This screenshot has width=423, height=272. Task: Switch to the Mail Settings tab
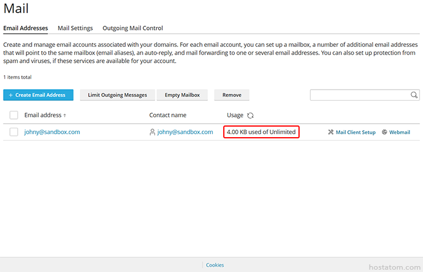pyautogui.click(x=75, y=28)
